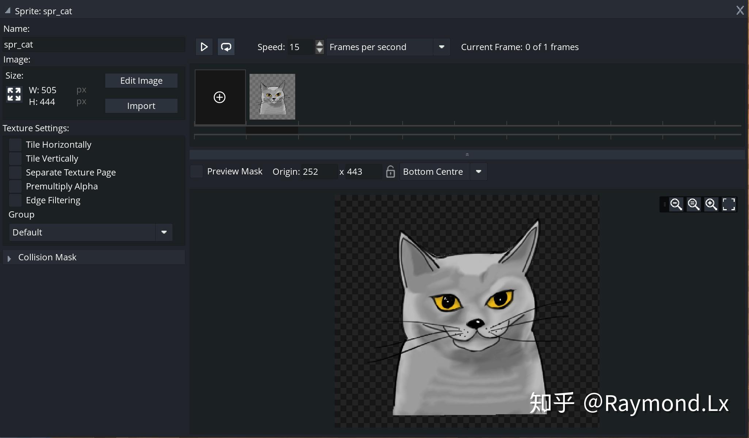Reset preview zoom to 100%
749x438 pixels.
click(693, 204)
